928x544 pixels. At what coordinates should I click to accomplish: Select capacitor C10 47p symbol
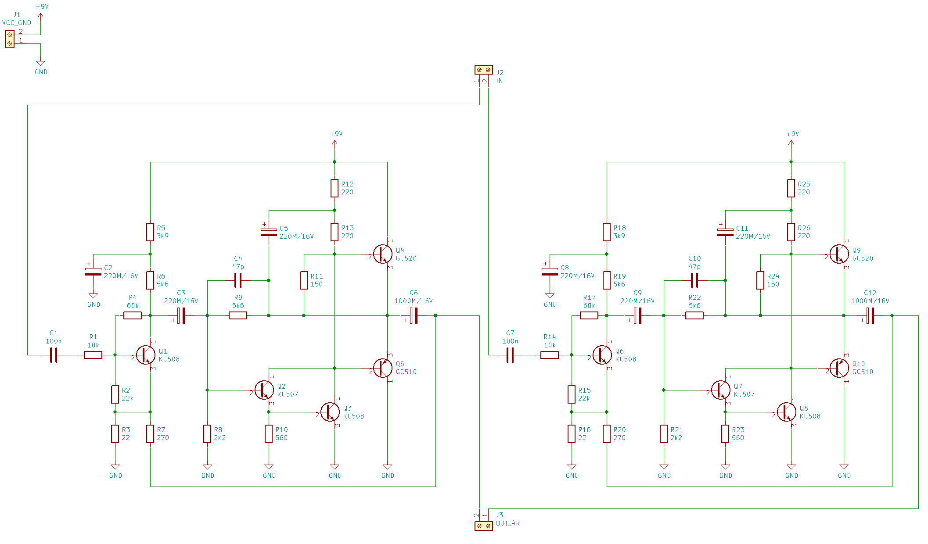694,280
